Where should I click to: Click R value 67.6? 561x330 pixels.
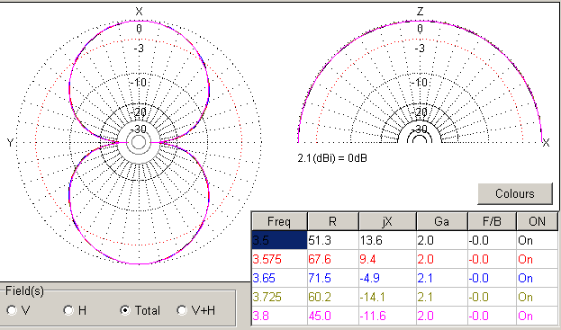coord(333,259)
